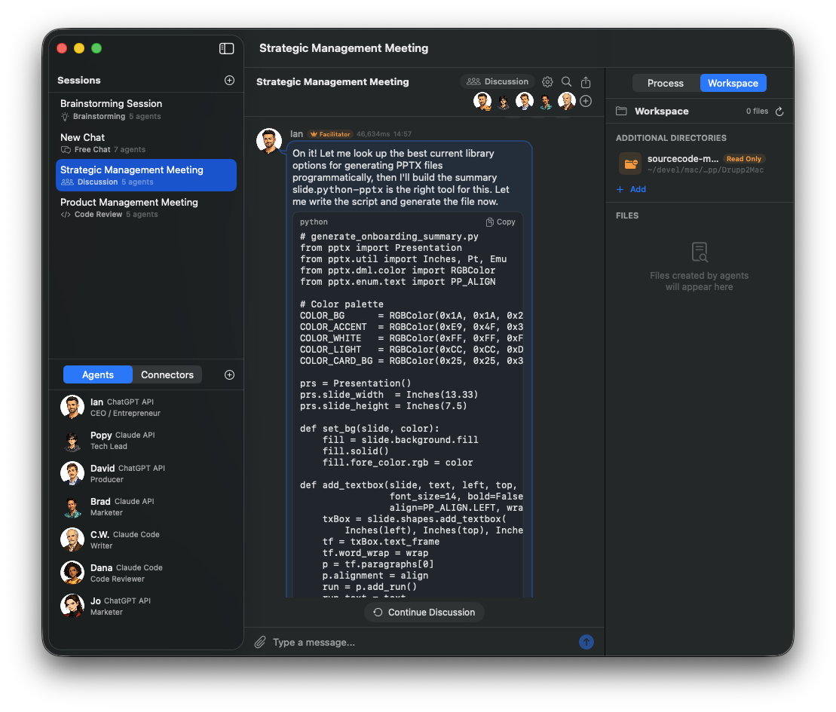The height and width of the screenshot is (712, 836).
Task: Add a new session with plus icon
Action: [x=229, y=80]
